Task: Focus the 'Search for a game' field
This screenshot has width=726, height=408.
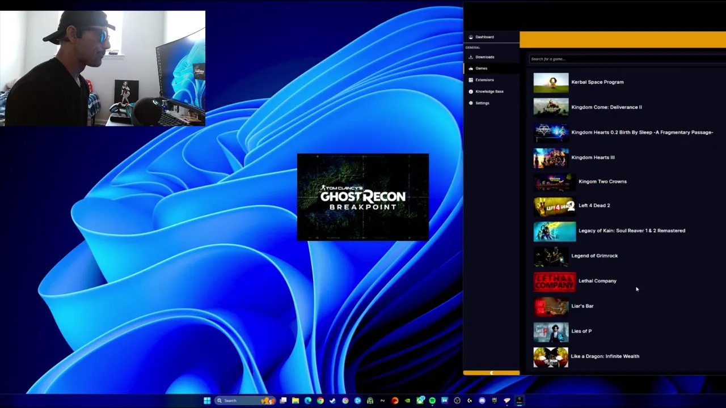Action: pyautogui.click(x=627, y=59)
